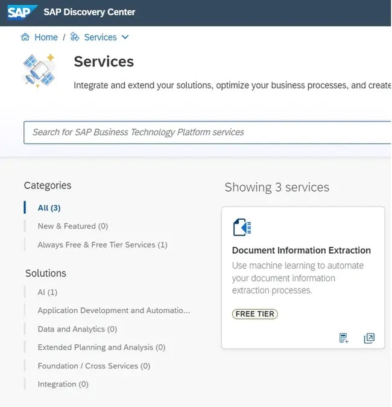This screenshot has width=392, height=407.
Task: Choose Application Development and Automation filter
Action: (113, 310)
